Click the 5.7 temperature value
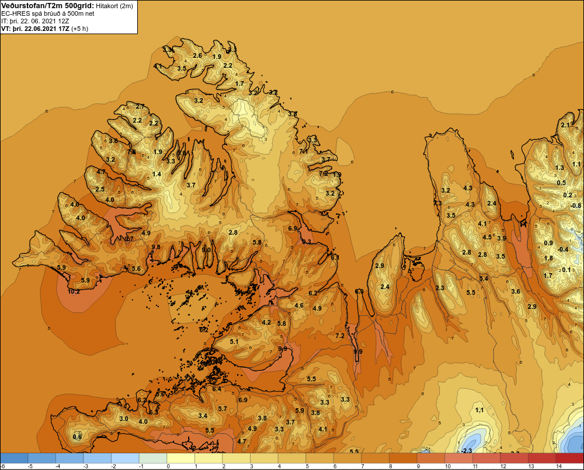 pyautogui.click(x=223, y=409)
